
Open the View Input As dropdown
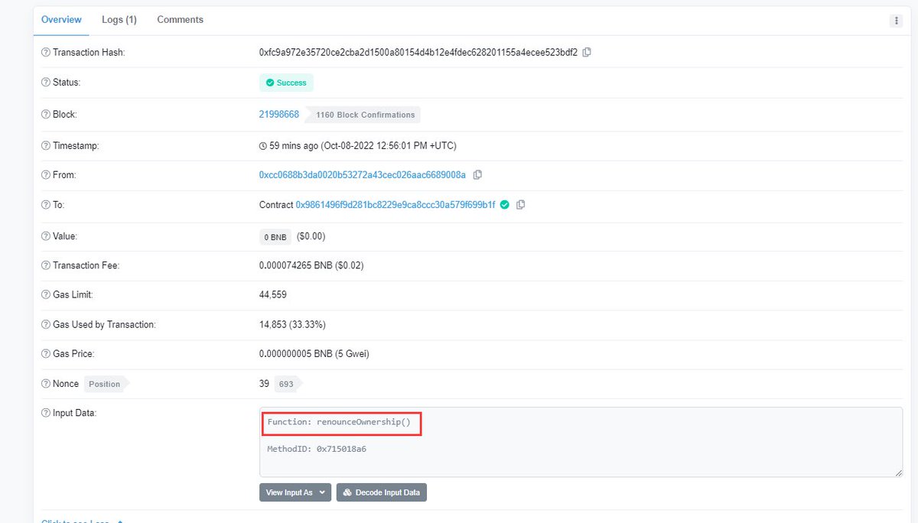coord(295,492)
